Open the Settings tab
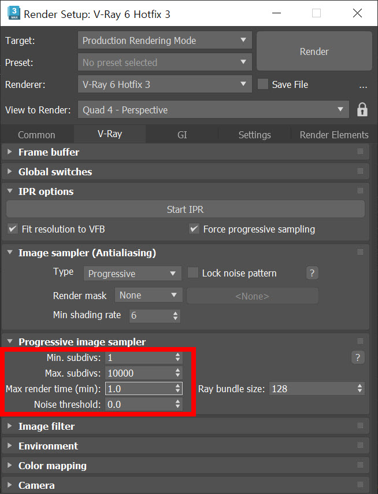This screenshot has width=378, height=494. (x=254, y=135)
